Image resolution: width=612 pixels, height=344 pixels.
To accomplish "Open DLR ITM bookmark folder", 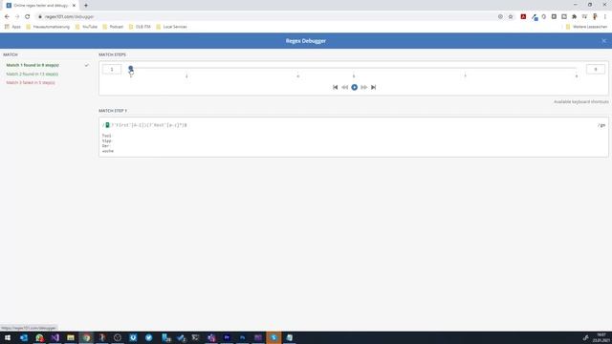I will 140,27.
